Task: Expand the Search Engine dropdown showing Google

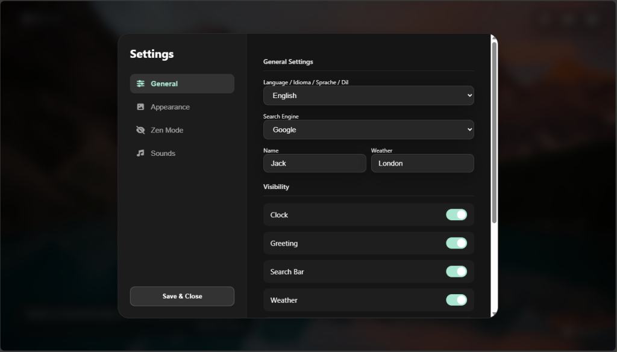Action: (x=368, y=130)
